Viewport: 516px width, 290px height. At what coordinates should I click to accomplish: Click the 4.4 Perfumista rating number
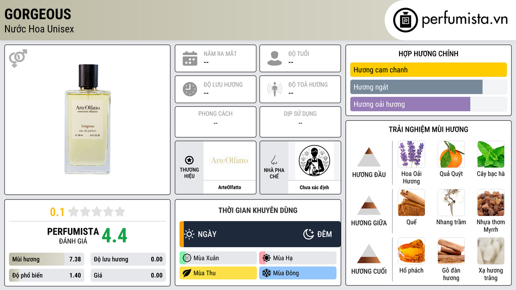tap(114, 236)
